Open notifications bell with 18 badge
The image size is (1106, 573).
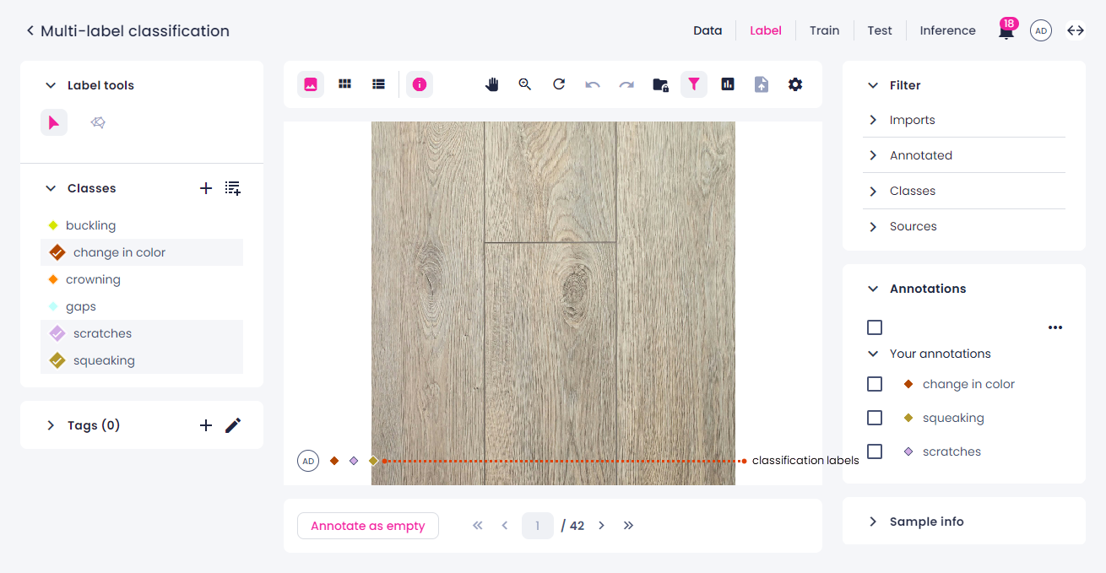(1006, 30)
